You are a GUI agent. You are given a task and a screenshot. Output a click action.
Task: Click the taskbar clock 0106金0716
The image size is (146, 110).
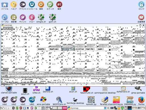coord(139,108)
